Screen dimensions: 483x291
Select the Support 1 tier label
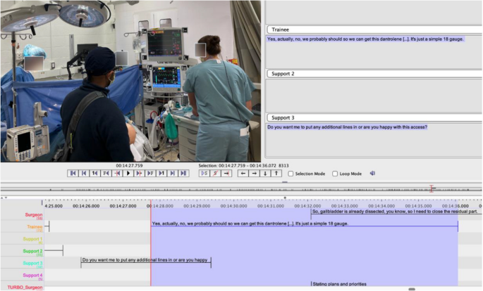pyautogui.click(x=32, y=239)
